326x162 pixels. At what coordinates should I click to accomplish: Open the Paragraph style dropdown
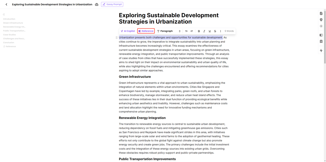169,31
